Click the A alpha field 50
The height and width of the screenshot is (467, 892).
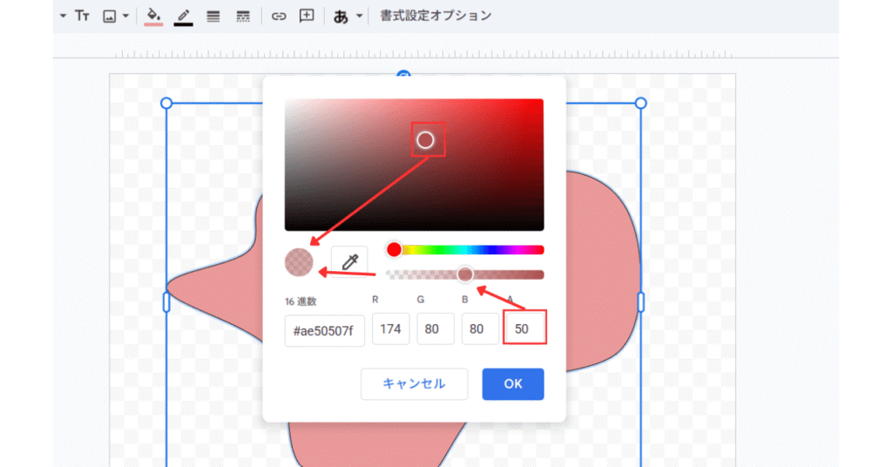click(525, 328)
